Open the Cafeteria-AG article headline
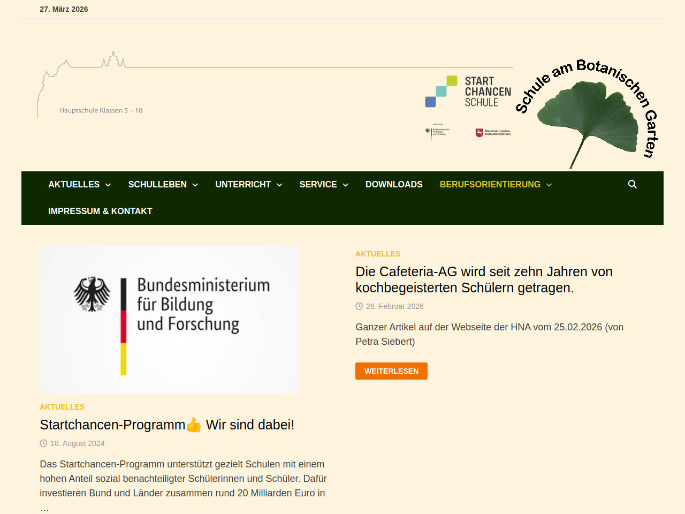 [484, 279]
